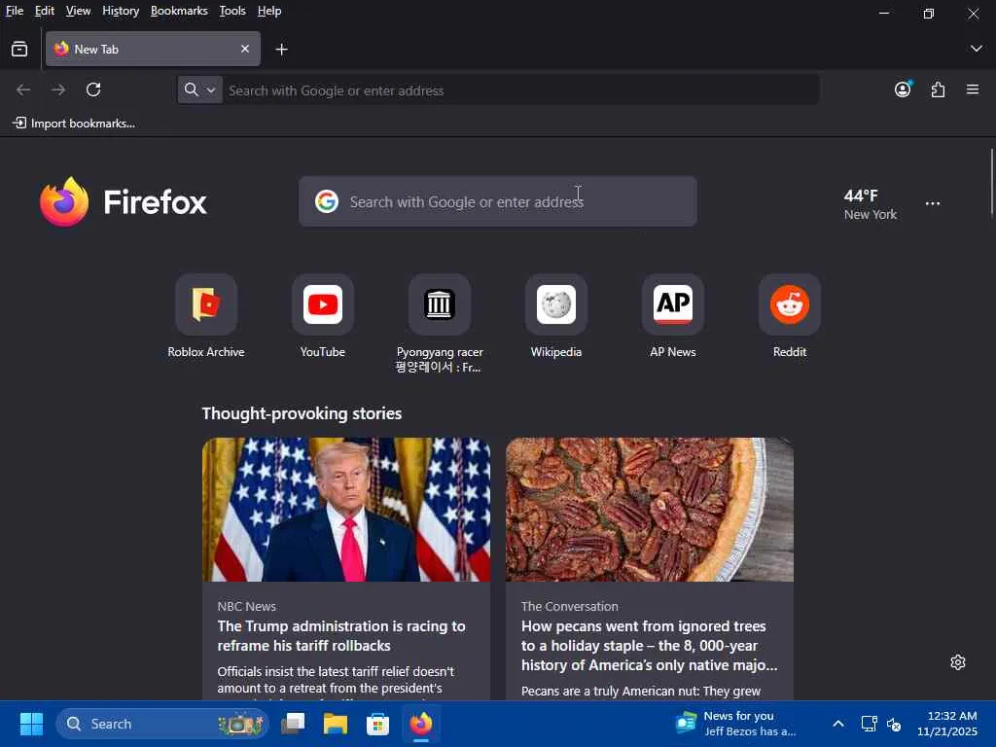Open File Explorer from the taskbar

pyautogui.click(x=336, y=724)
